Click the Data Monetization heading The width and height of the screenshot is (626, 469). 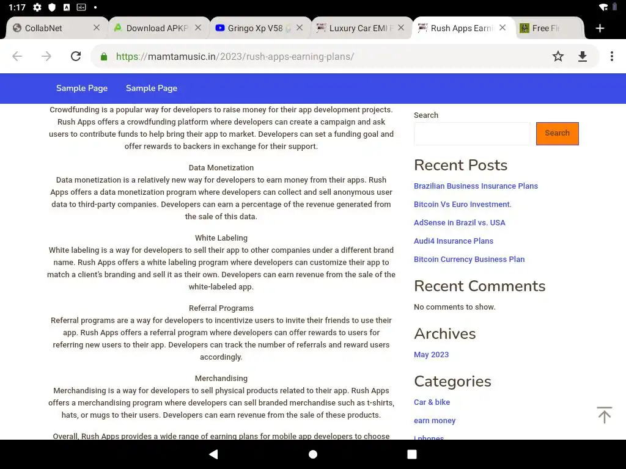click(x=221, y=167)
